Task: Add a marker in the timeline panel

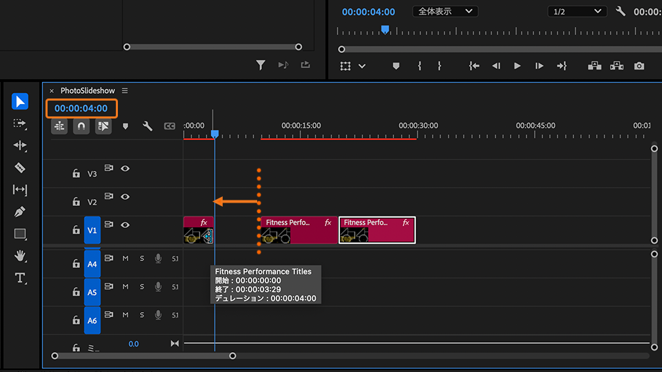Action: click(126, 126)
